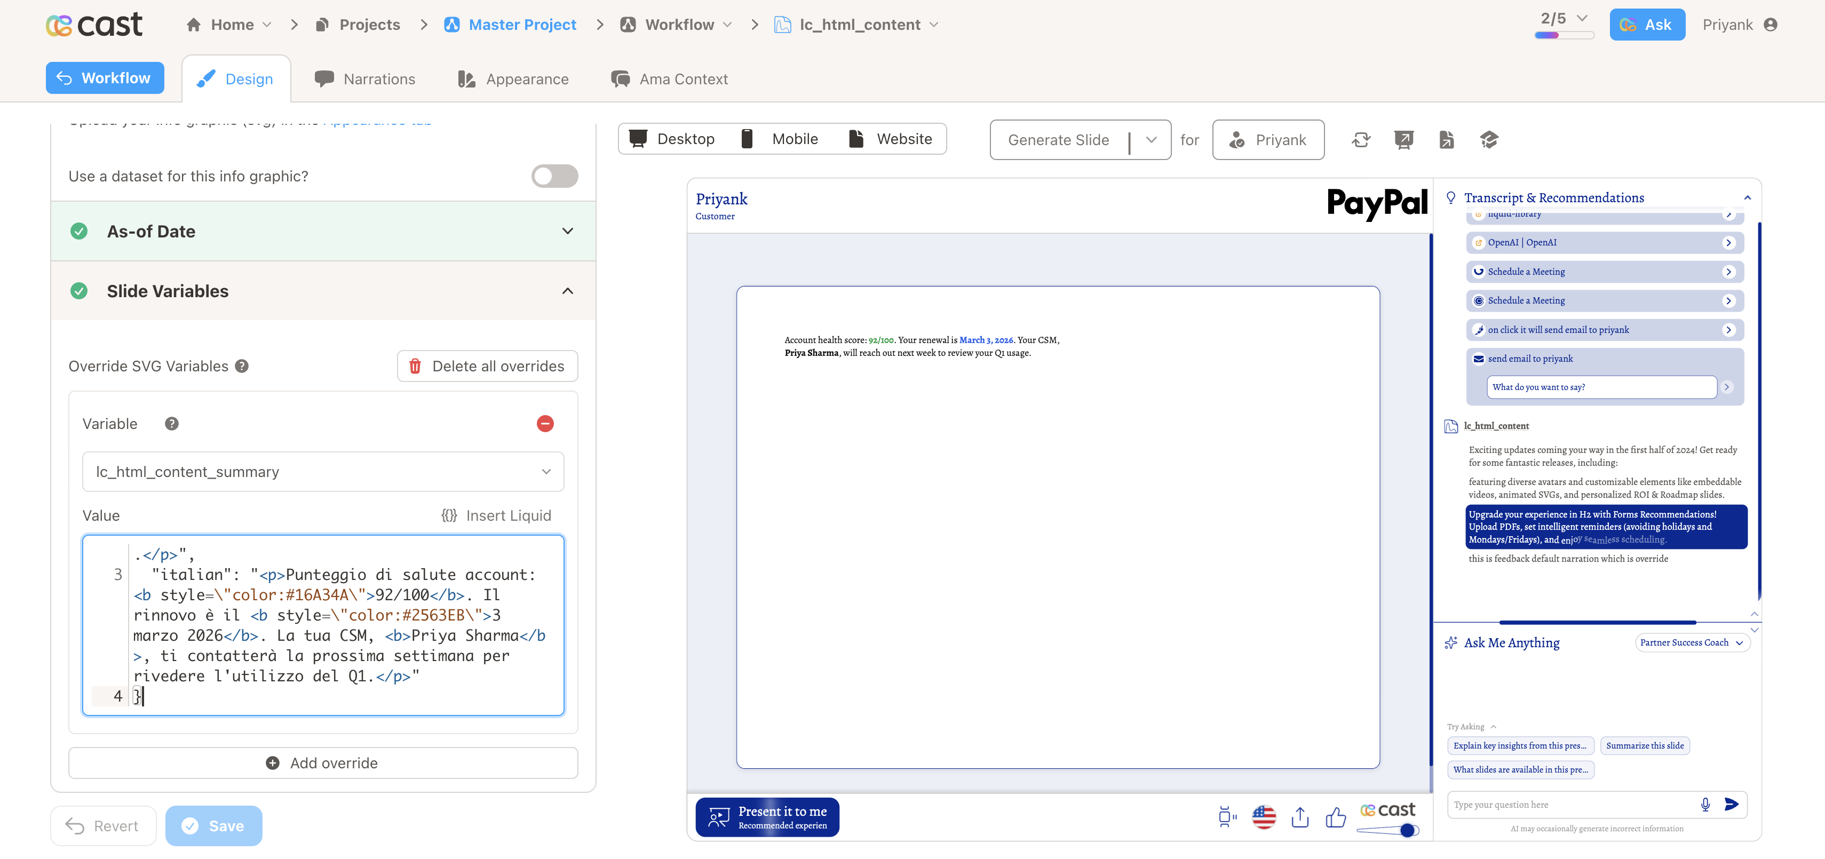Click the arrow next to 'What do you want to say?'

(1727, 387)
